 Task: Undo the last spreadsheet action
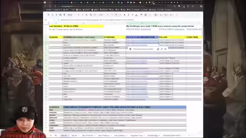coord(52,15)
